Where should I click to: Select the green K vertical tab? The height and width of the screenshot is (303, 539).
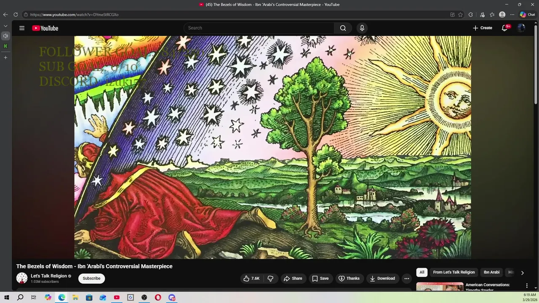click(5, 46)
